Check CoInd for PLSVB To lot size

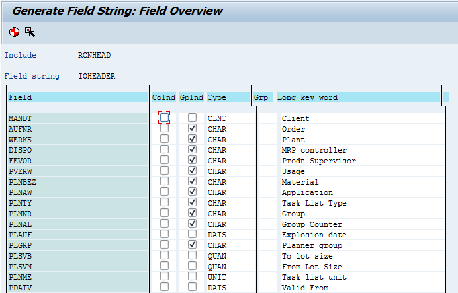(164, 255)
